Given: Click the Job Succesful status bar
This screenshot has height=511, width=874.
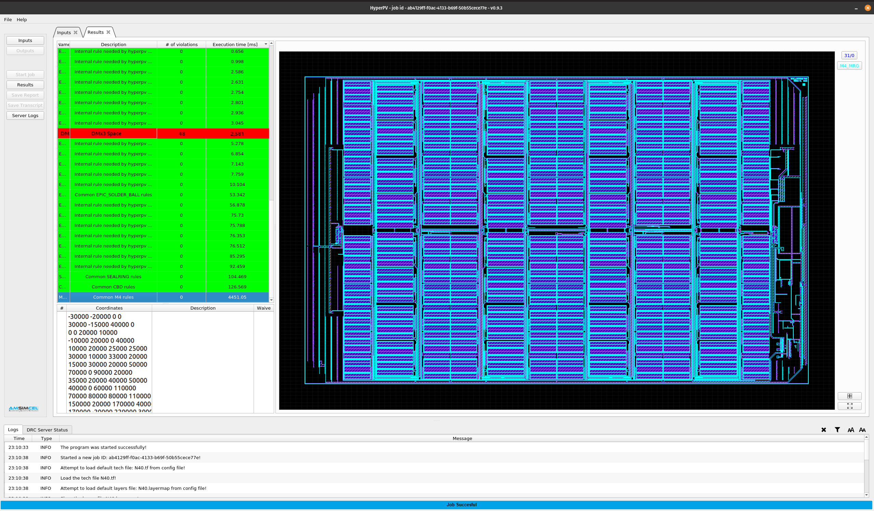Looking at the screenshot, I should (436, 505).
